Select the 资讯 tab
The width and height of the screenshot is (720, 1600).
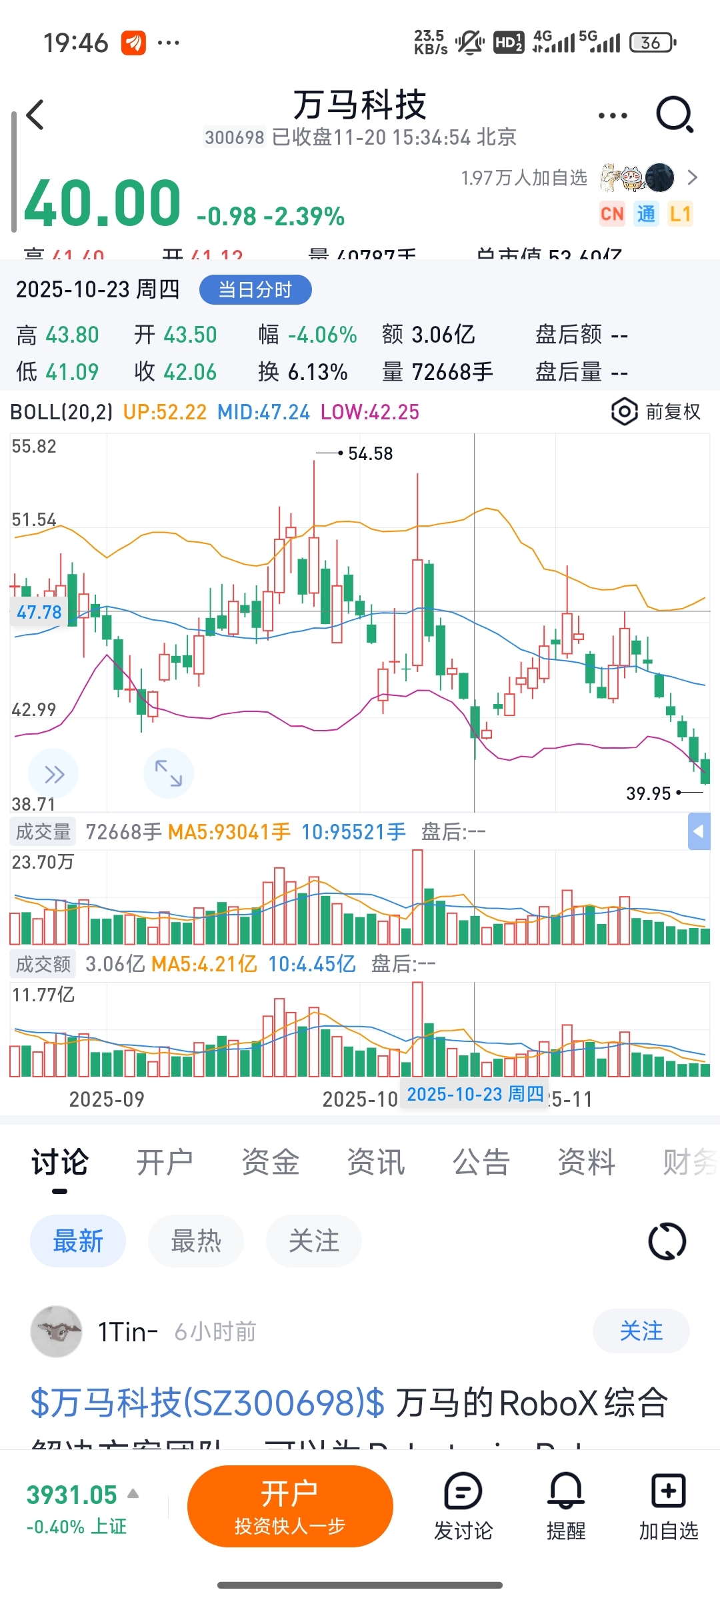point(375,1163)
